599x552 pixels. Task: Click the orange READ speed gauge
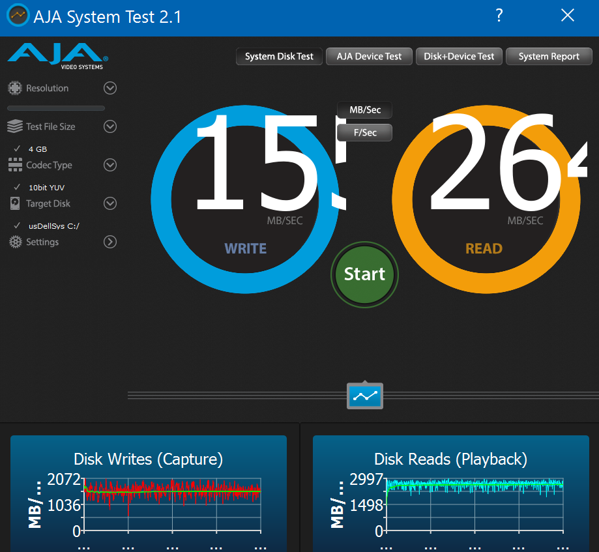pyautogui.click(x=486, y=199)
